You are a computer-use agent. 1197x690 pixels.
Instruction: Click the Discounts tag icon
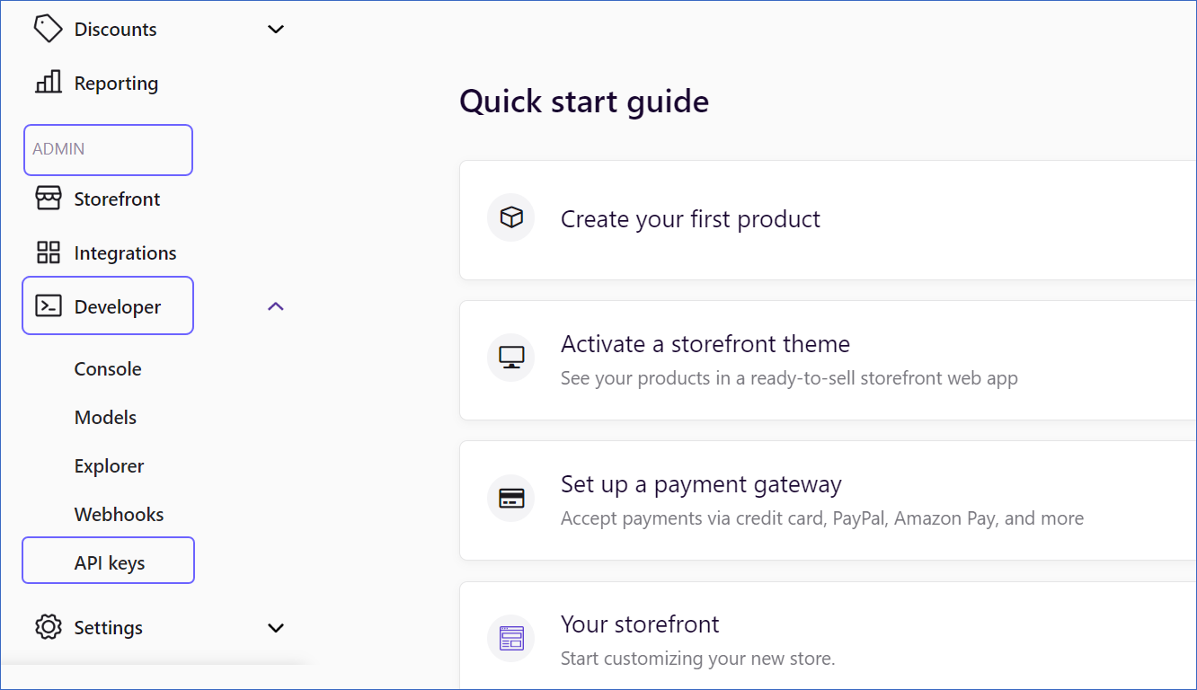[48, 29]
